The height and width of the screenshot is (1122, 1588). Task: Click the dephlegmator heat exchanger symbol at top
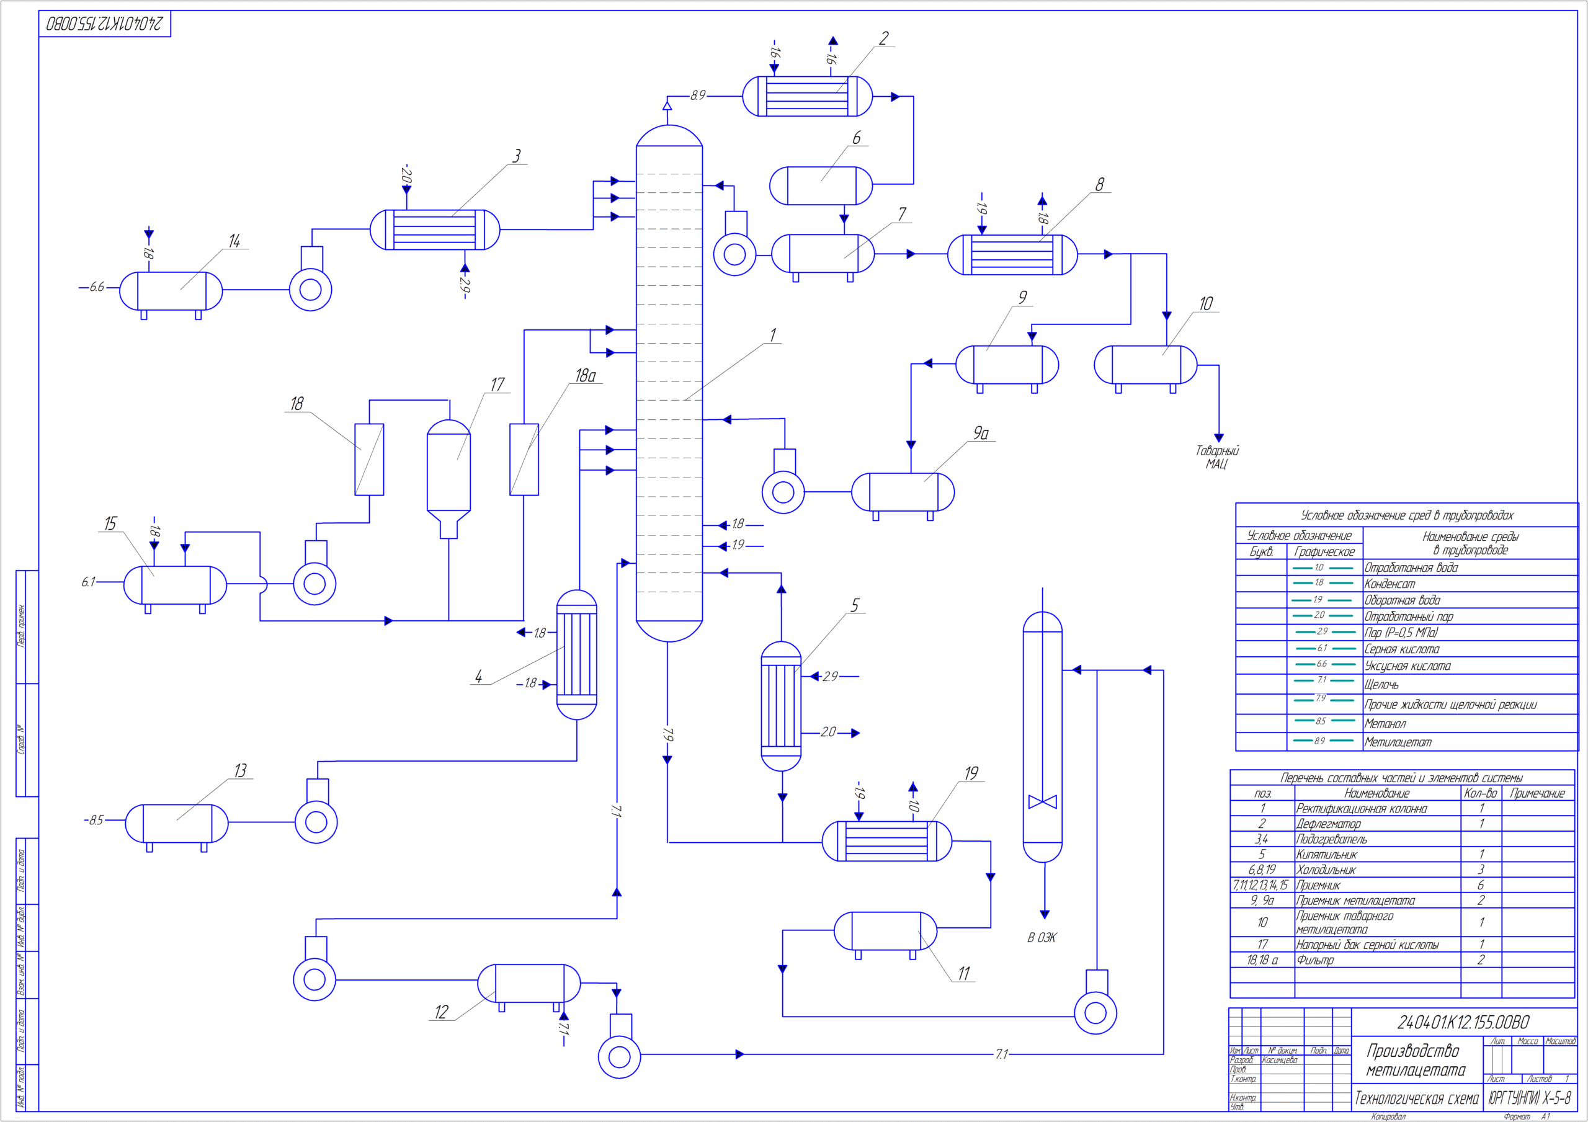point(807,96)
